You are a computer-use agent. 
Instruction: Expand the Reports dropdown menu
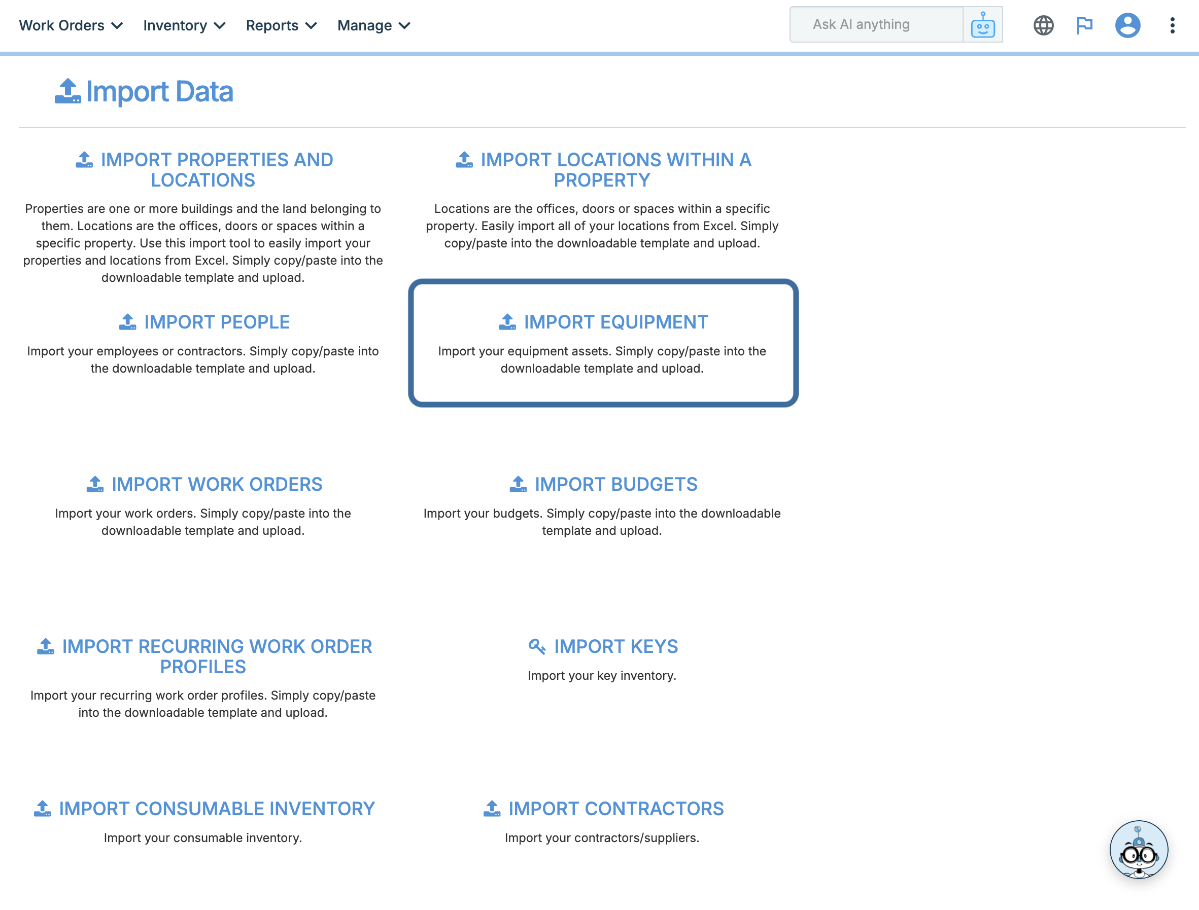point(281,25)
